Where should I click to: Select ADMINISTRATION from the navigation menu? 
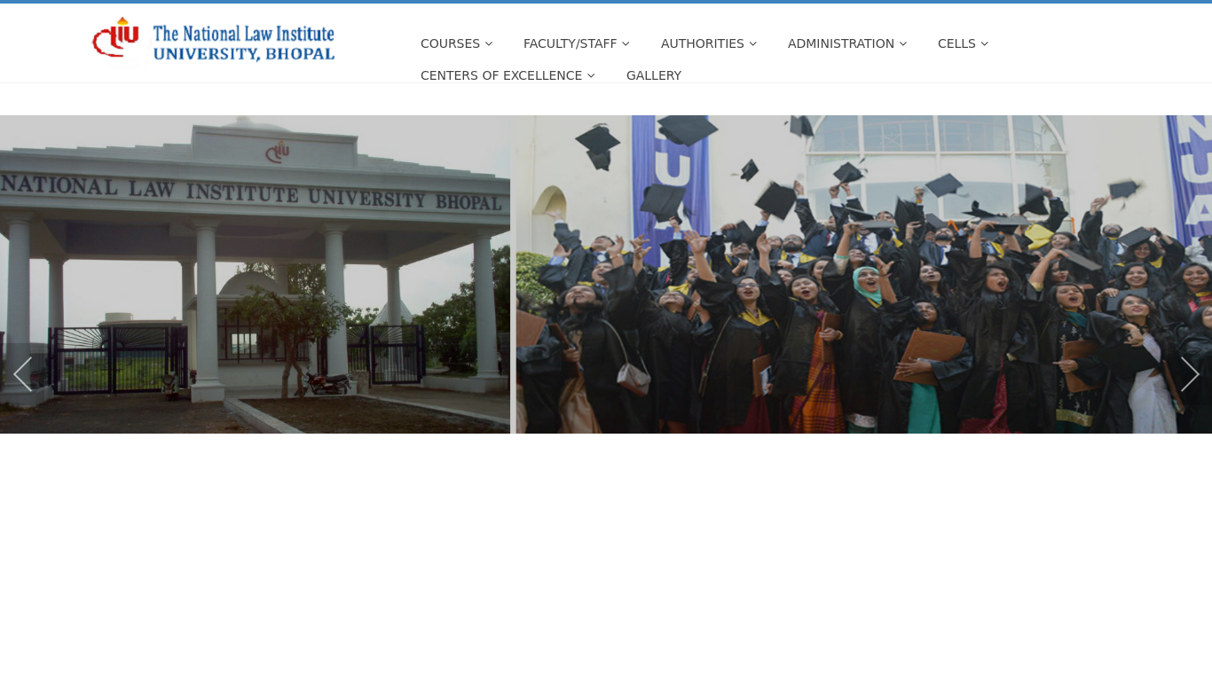coord(840,43)
